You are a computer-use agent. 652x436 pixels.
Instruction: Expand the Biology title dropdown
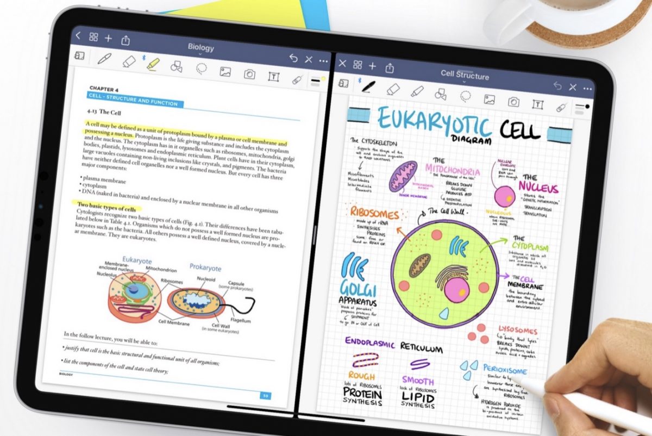click(200, 54)
